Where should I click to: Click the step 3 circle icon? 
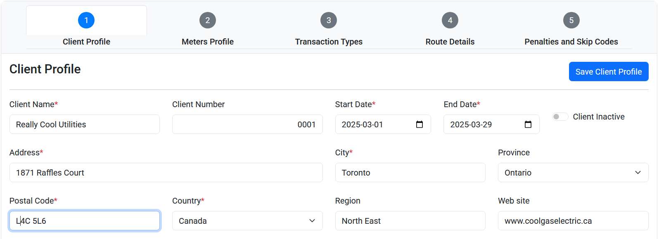329,20
